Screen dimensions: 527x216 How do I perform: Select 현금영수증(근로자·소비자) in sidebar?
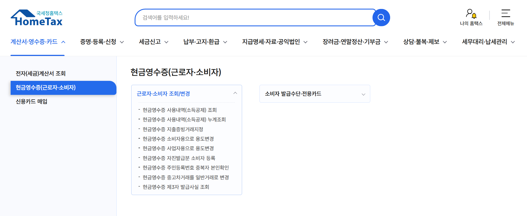pos(64,88)
